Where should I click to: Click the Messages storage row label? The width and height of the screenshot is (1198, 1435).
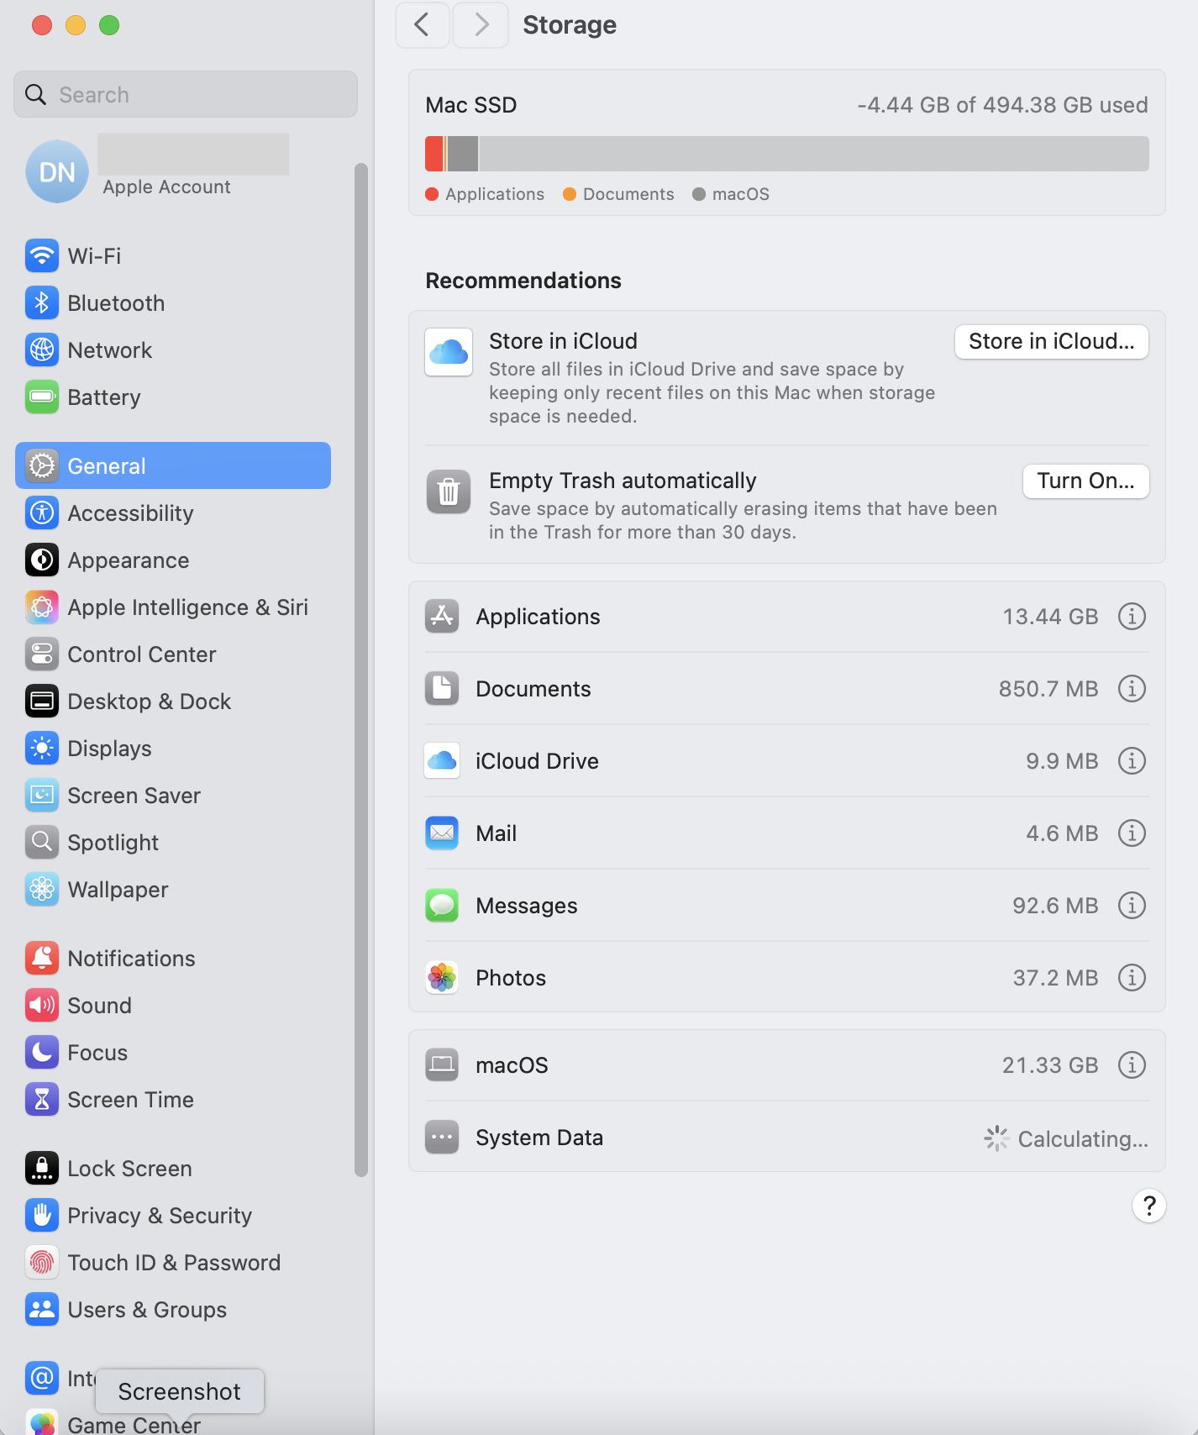tap(527, 906)
